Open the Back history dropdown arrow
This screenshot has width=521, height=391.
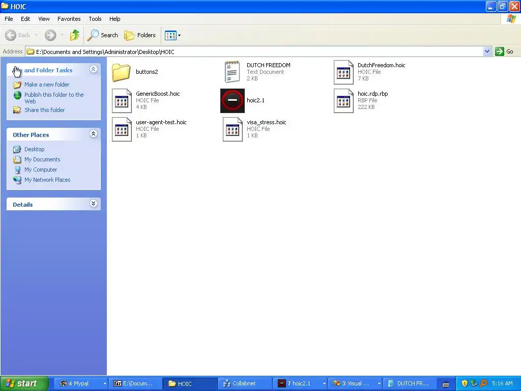click(x=36, y=35)
